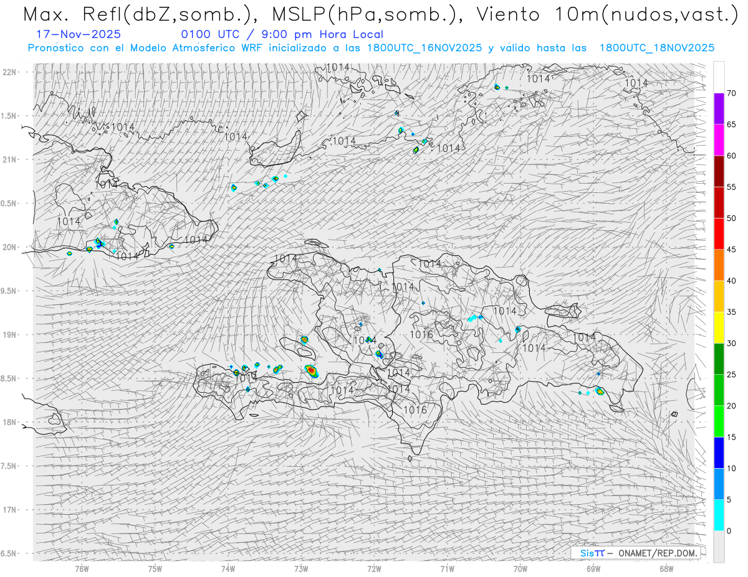Select the red 50–55 dBZ colorbar segment
748x577 pixels.
point(719,202)
